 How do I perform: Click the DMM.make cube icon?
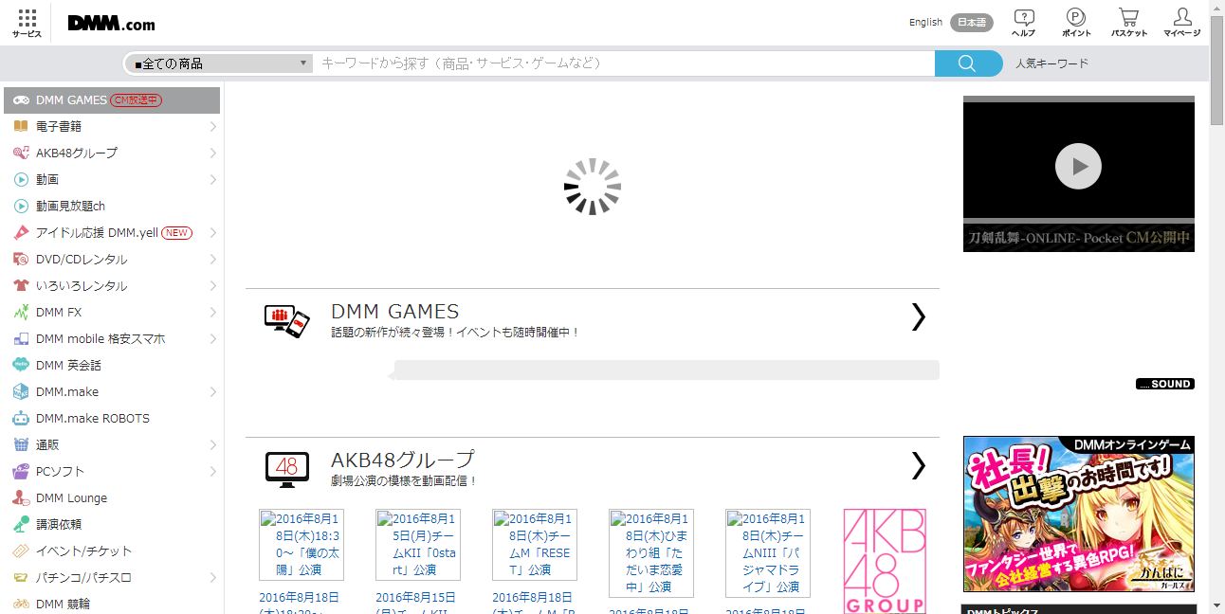coord(21,391)
